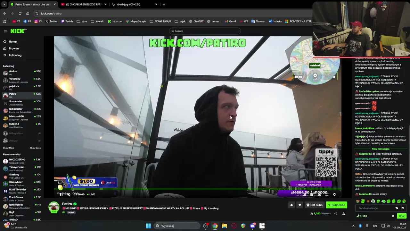Click the report warning triangle icon
Screen dimensions: 410x231
pyautogui.click(x=344, y=214)
